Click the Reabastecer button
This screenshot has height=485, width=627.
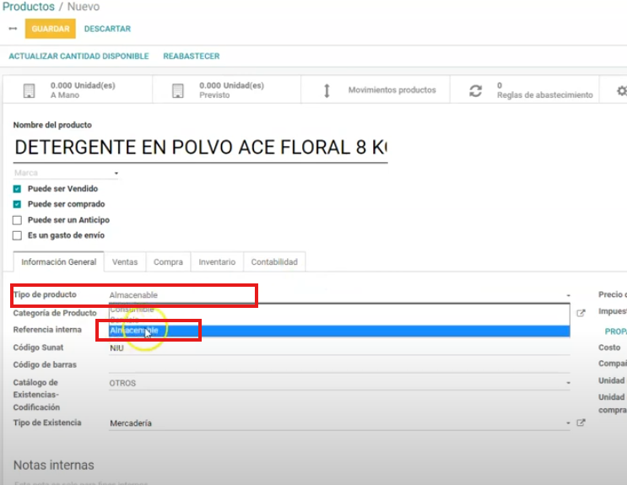(192, 56)
